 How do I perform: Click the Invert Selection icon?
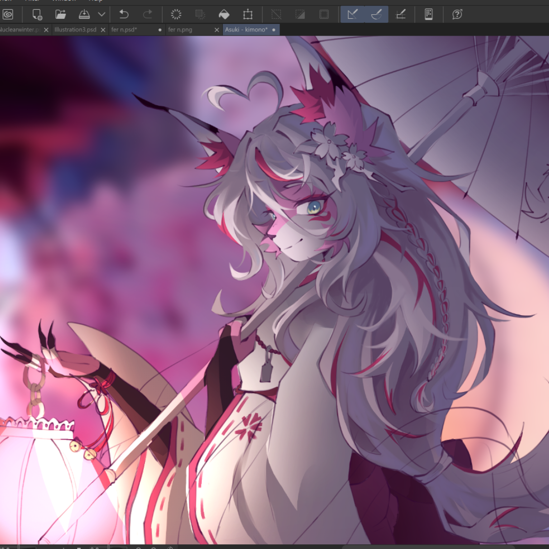300,14
